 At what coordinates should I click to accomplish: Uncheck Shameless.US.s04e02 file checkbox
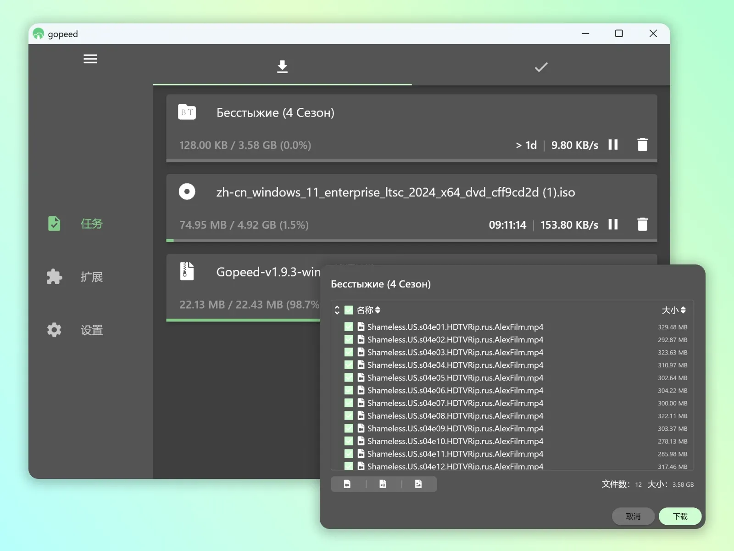(x=349, y=339)
